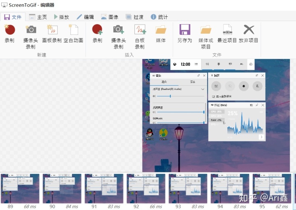Show all captures link

coord(222,97)
